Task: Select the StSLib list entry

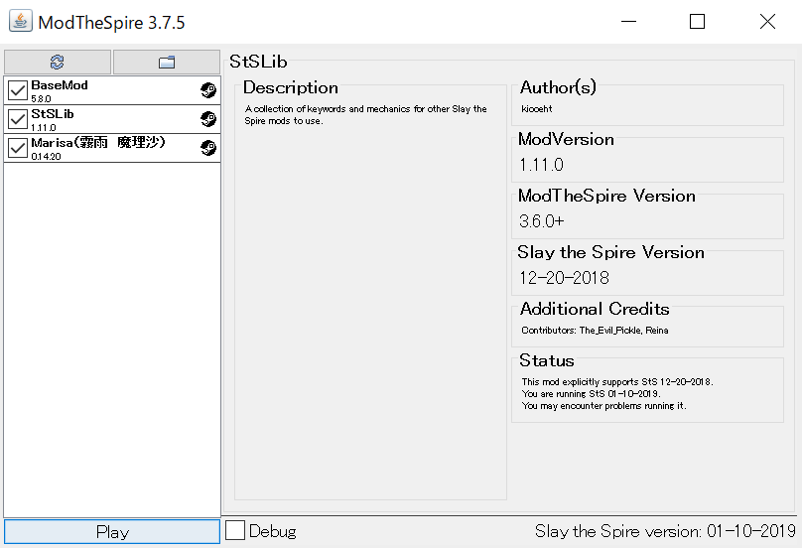Action: pos(112,119)
